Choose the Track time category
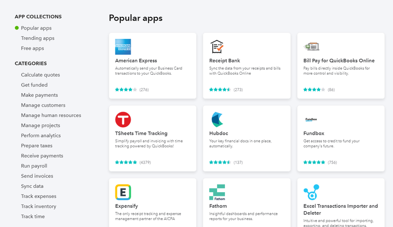This screenshot has width=393, height=227. (33, 217)
